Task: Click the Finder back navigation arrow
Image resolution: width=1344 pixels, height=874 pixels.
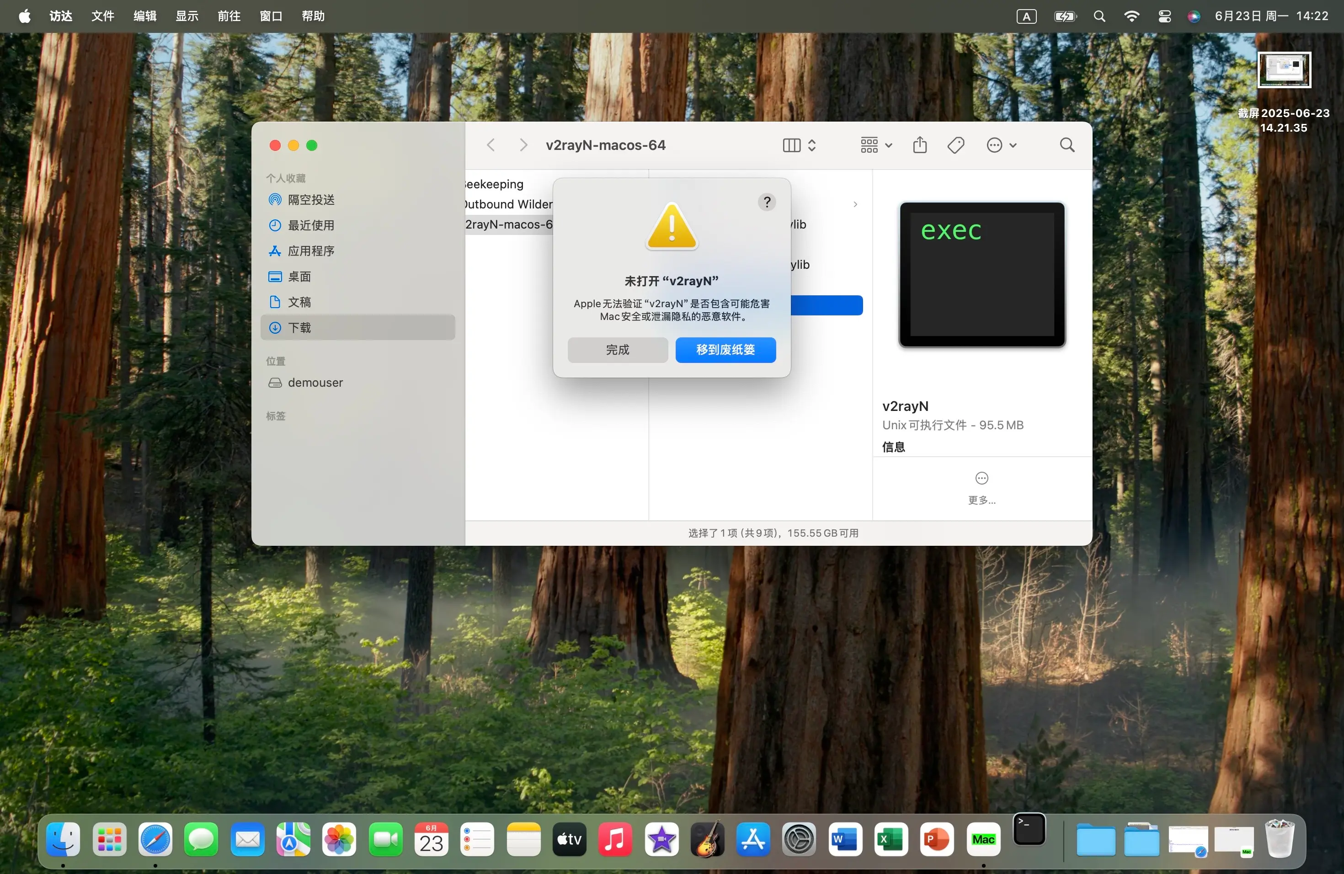Action: point(491,145)
